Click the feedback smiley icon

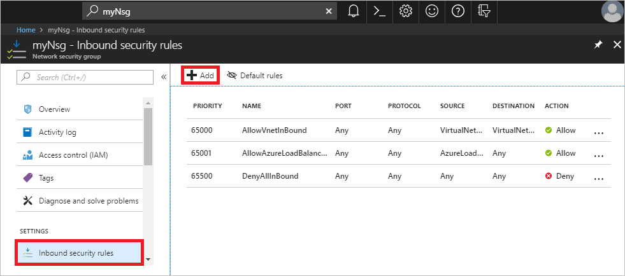coord(431,11)
